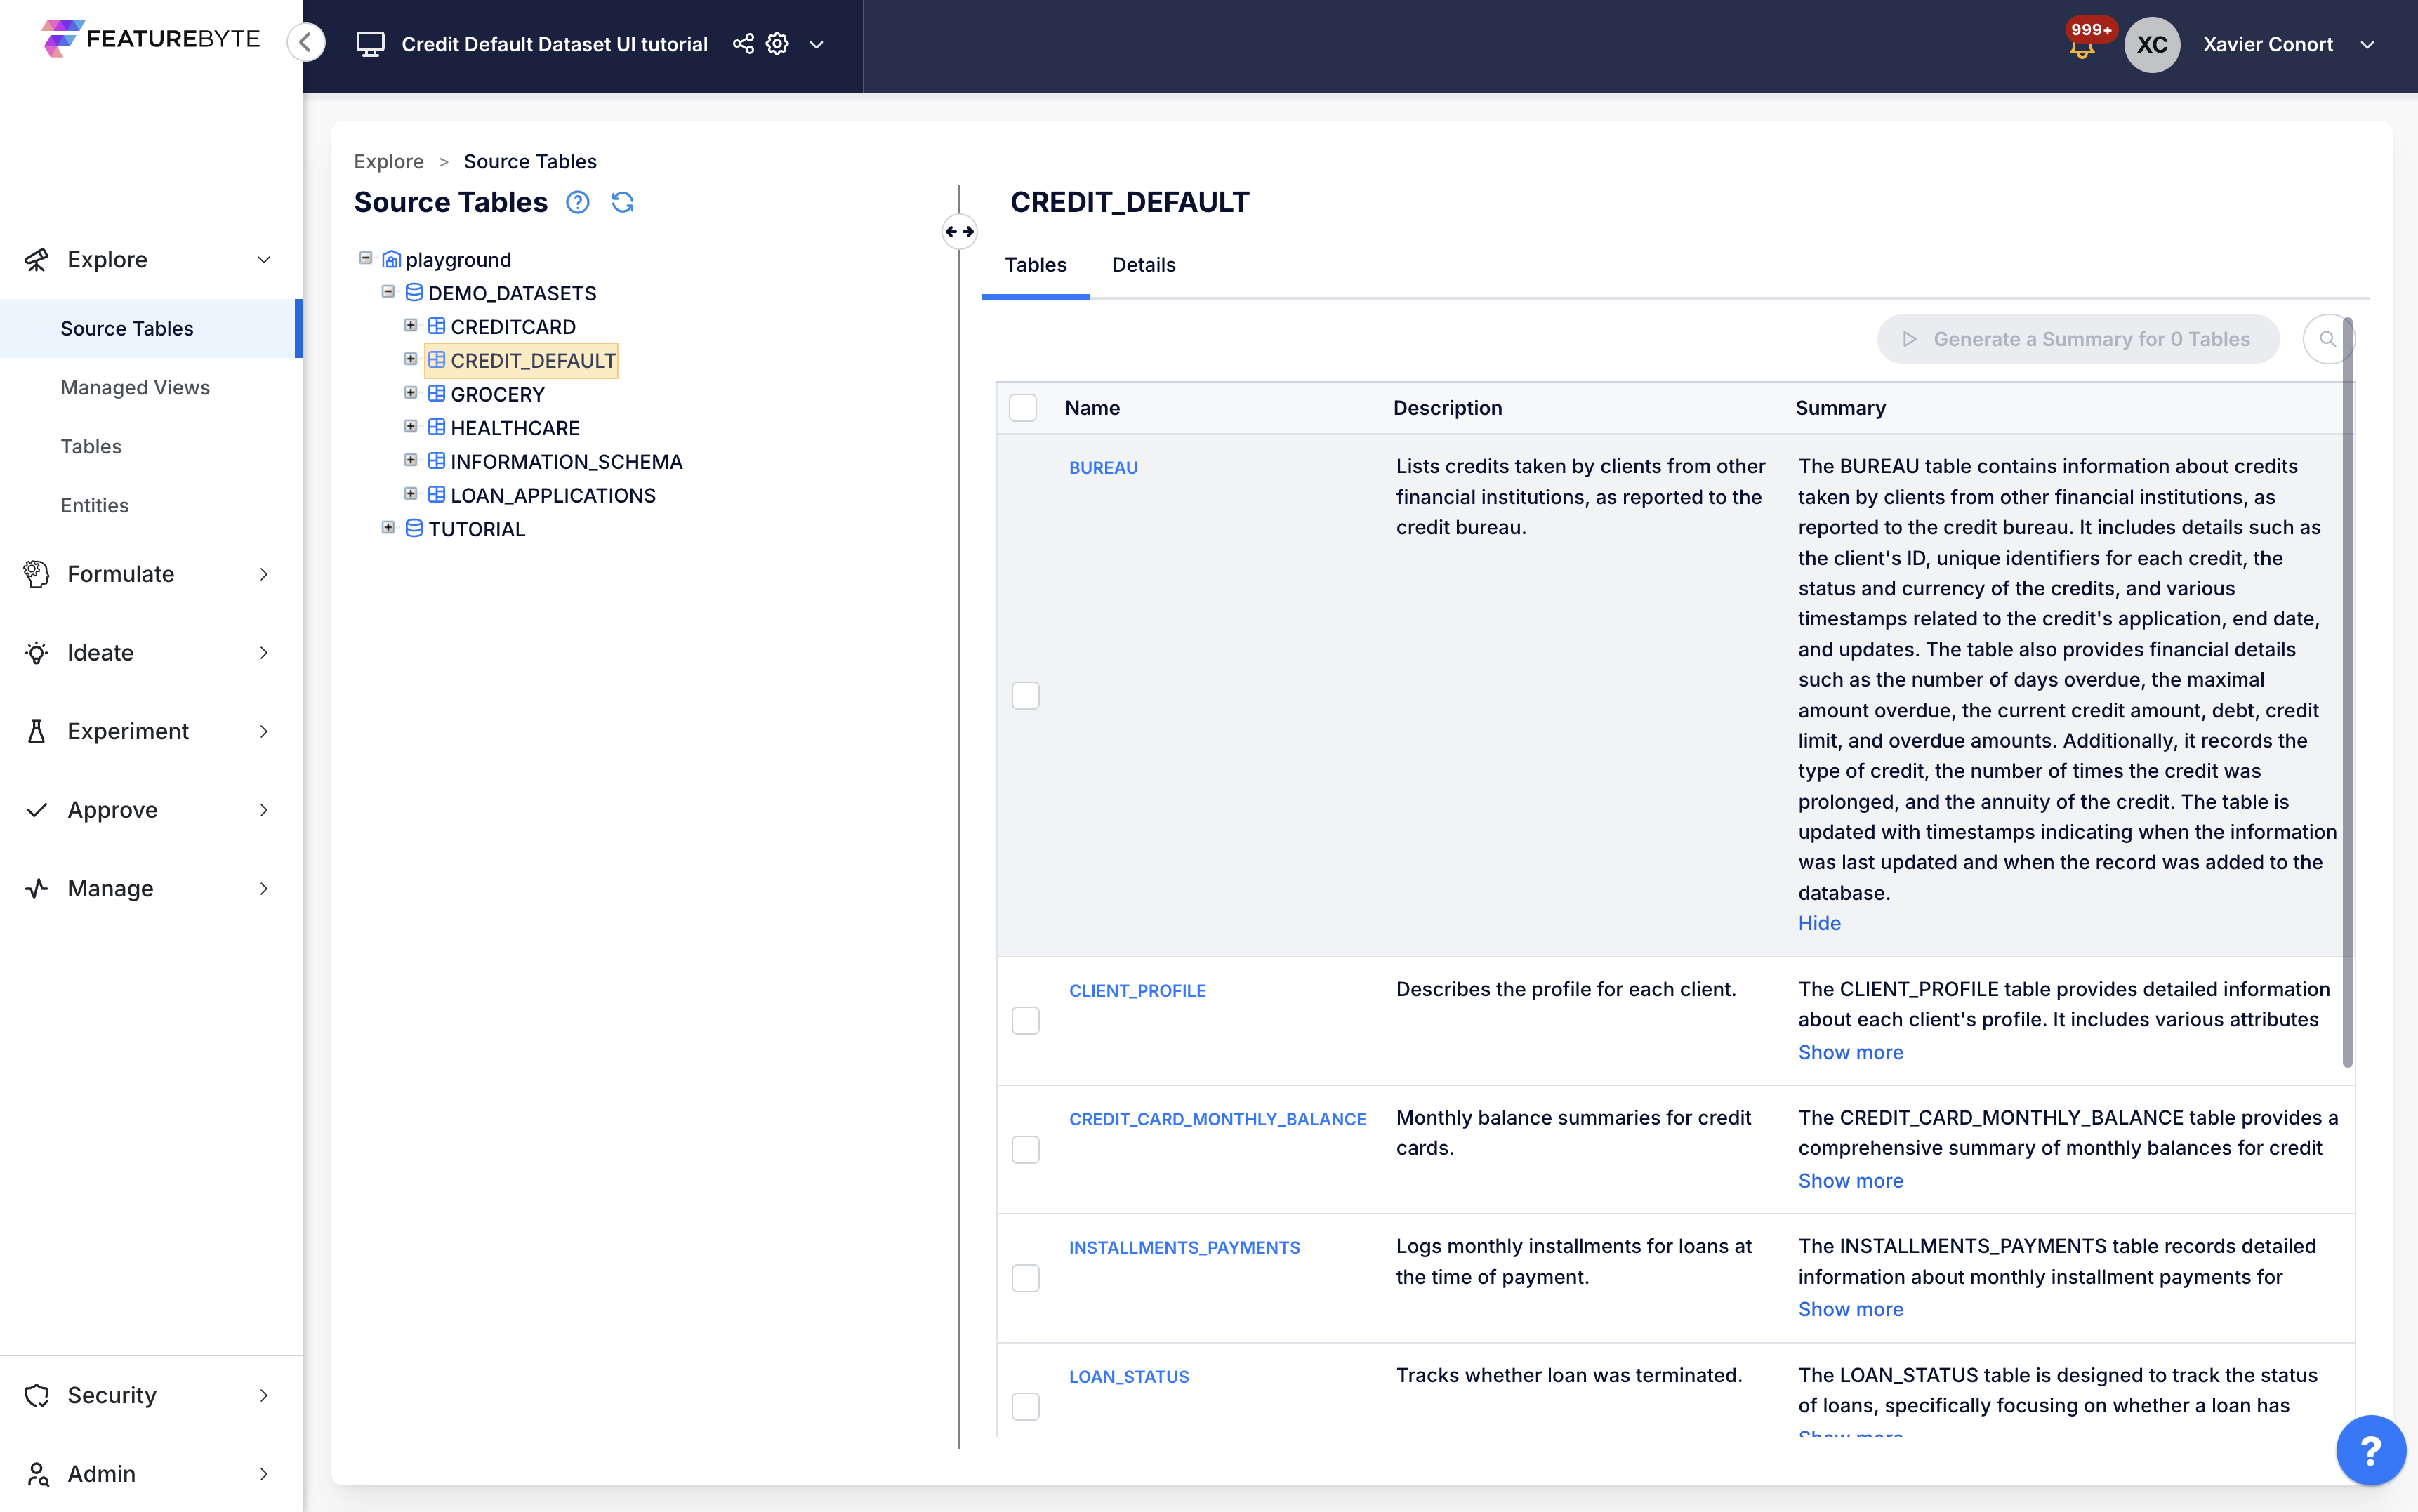2418x1512 pixels.
Task: Open the INSTALLMENTS_PAYMENTS table link
Action: pos(1184,1247)
